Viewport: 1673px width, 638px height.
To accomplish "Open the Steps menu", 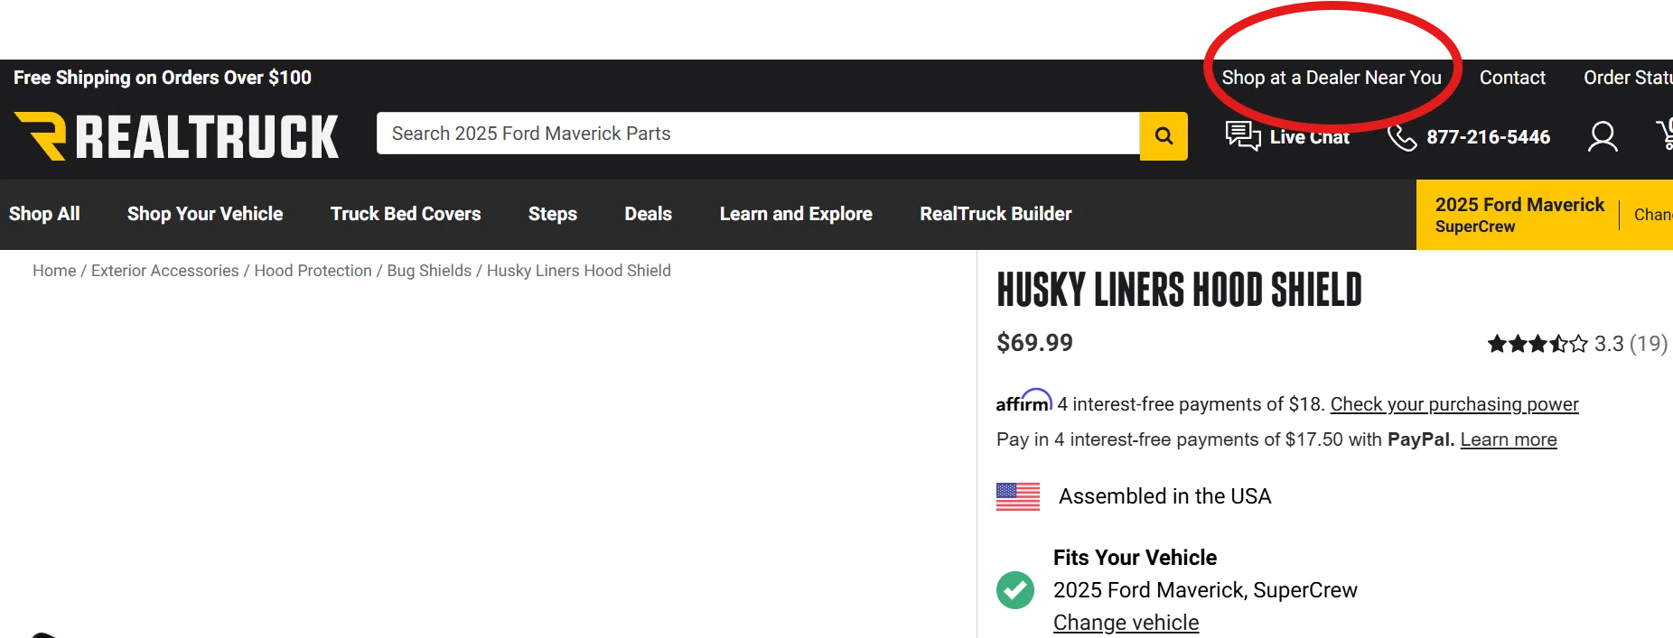I will 553,214.
